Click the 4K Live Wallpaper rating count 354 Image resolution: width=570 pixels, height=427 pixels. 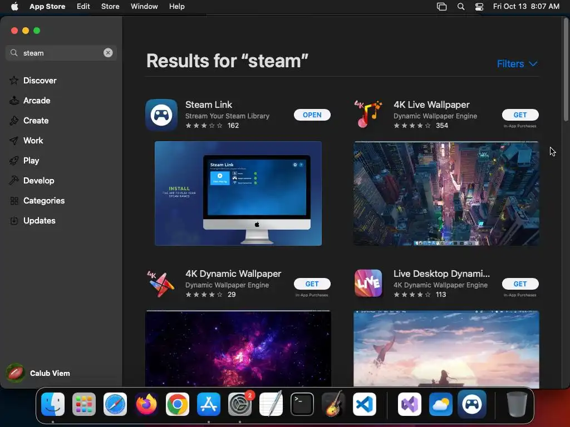coord(441,126)
